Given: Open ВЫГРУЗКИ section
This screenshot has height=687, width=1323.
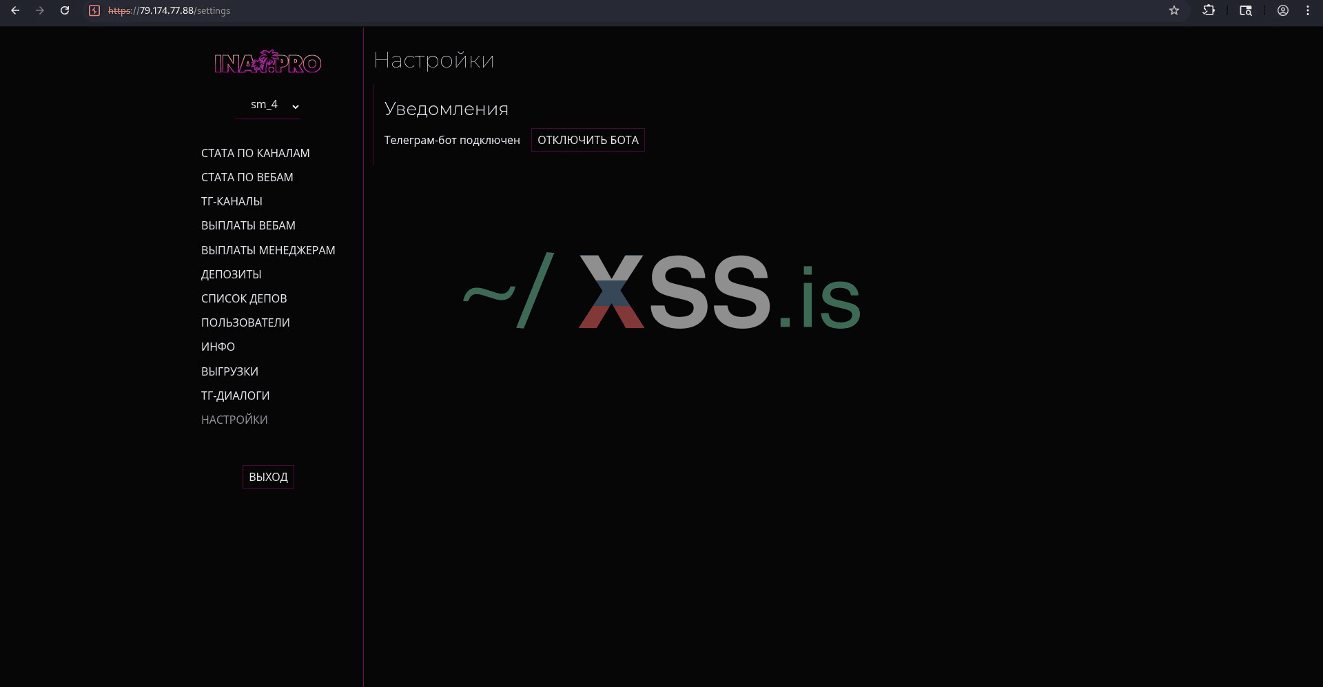Looking at the screenshot, I should point(229,371).
